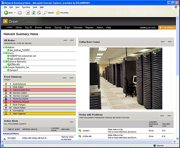
Task: Open the browser Help menu
Action: click(x=42, y=7)
